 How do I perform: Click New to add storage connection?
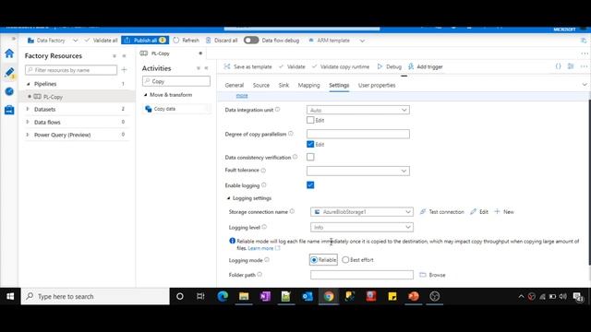click(x=504, y=212)
